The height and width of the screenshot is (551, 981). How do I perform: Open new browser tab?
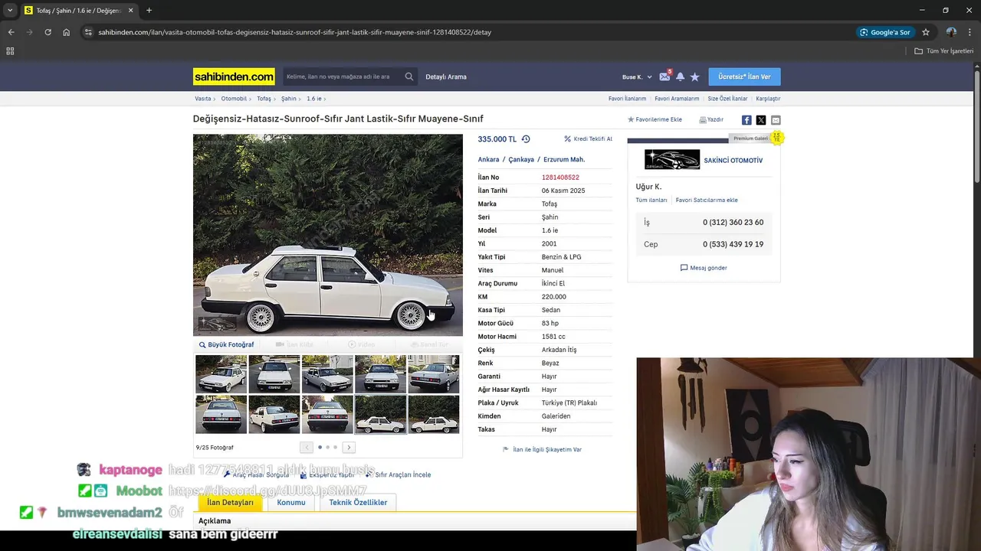[x=149, y=11]
